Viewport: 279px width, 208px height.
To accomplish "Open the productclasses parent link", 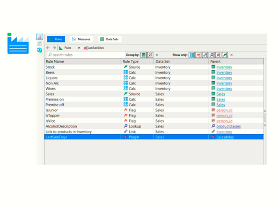I will coord(228,126).
